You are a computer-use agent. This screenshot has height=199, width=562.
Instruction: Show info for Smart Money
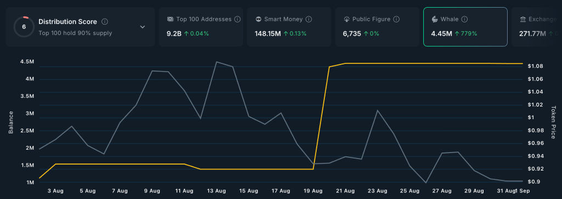tap(308, 19)
